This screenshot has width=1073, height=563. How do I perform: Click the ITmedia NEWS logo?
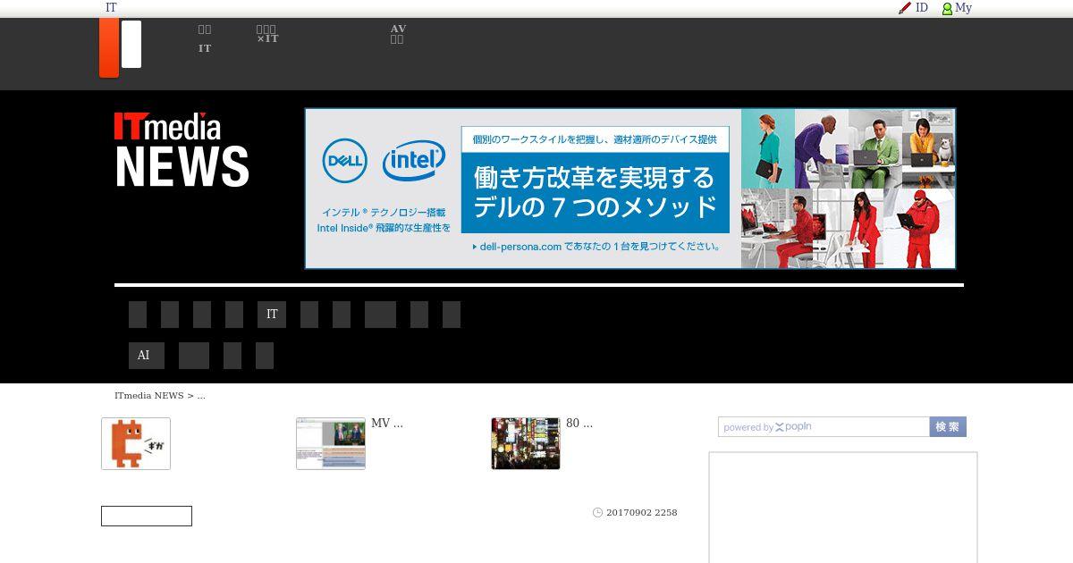(x=182, y=149)
